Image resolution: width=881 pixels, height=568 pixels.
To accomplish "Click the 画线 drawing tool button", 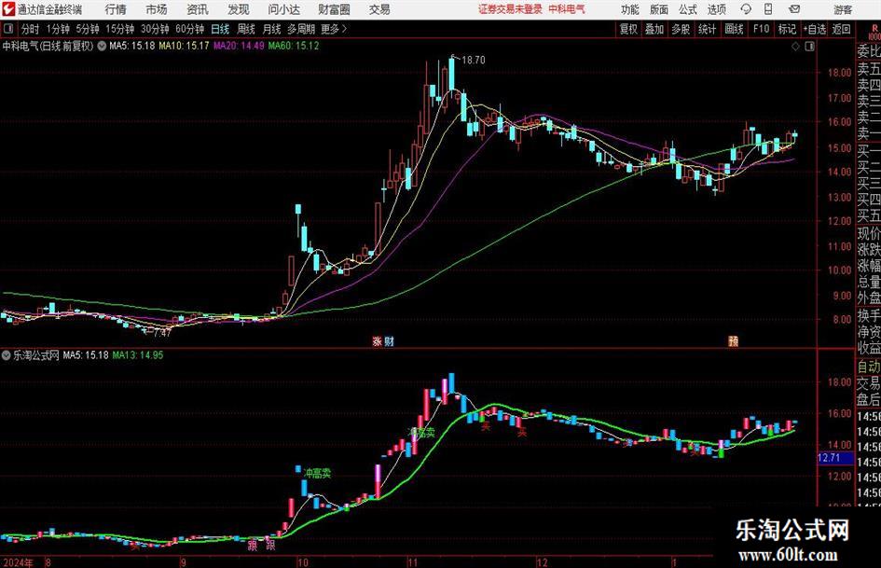I will pyautogui.click(x=734, y=29).
